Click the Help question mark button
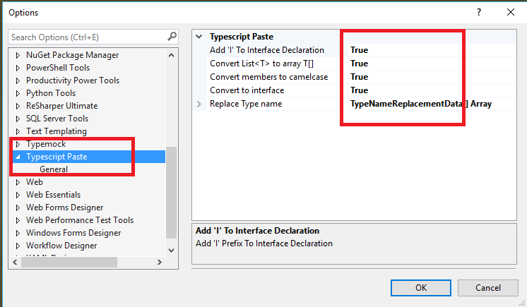This screenshot has height=307, width=527. tap(479, 13)
